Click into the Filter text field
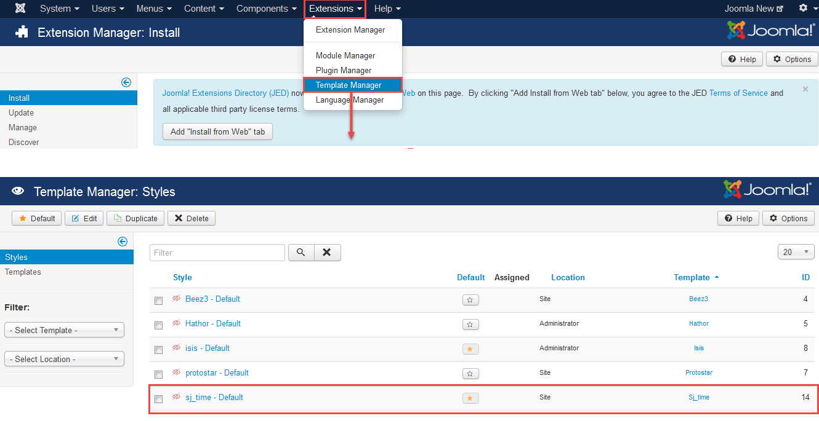Screen dimensions: 819x421 (x=217, y=253)
